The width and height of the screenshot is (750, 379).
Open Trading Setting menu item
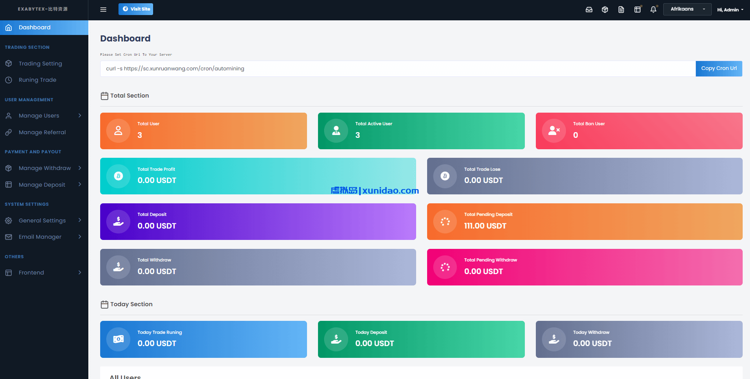coord(40,63)
